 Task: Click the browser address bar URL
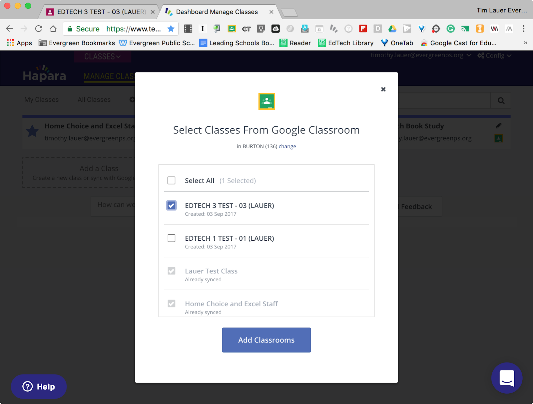pos(134,29)
